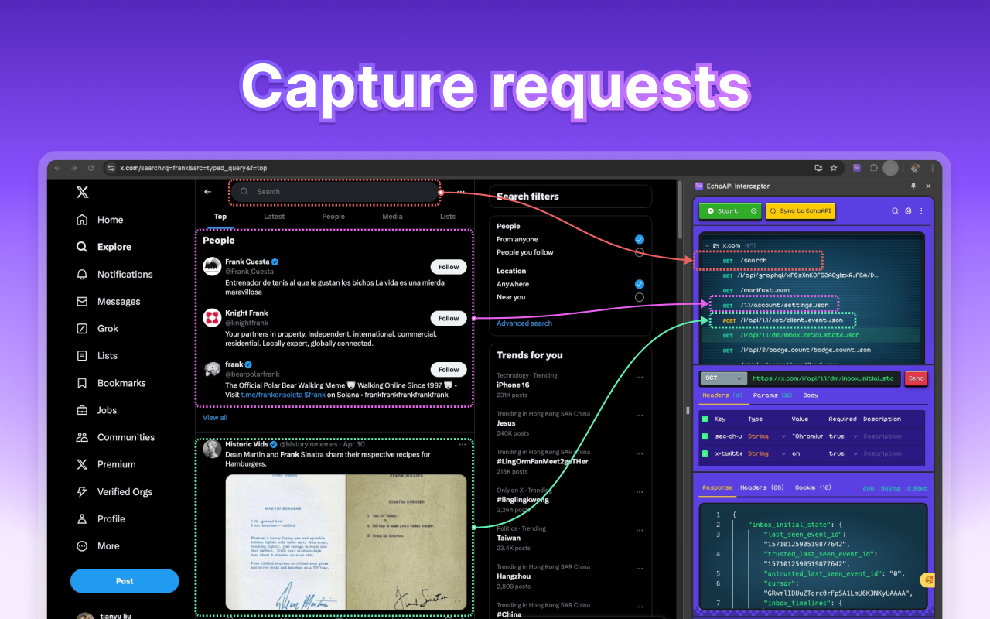This screenshot has width=990, height=619.
Task: Open the more options for iPhone 16 trend
Action: tap(640, 377)
